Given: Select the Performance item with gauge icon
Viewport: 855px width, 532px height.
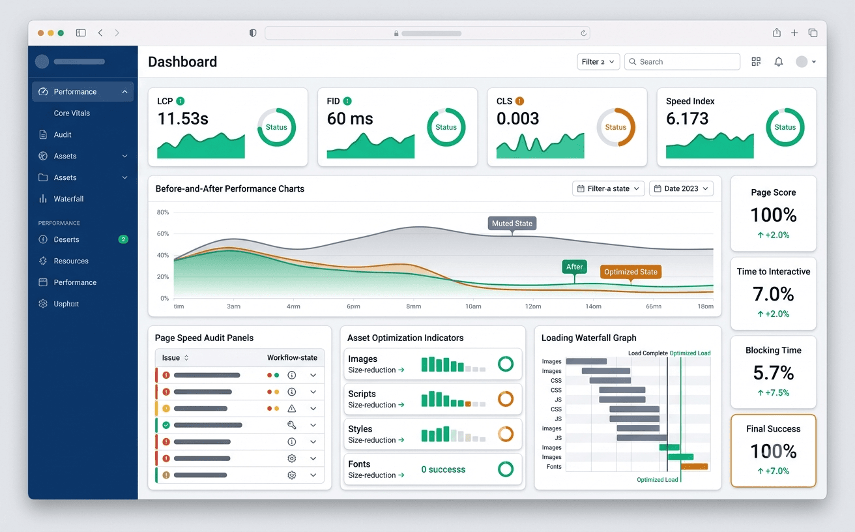Looking at the screenshot, I should [83, 92].
